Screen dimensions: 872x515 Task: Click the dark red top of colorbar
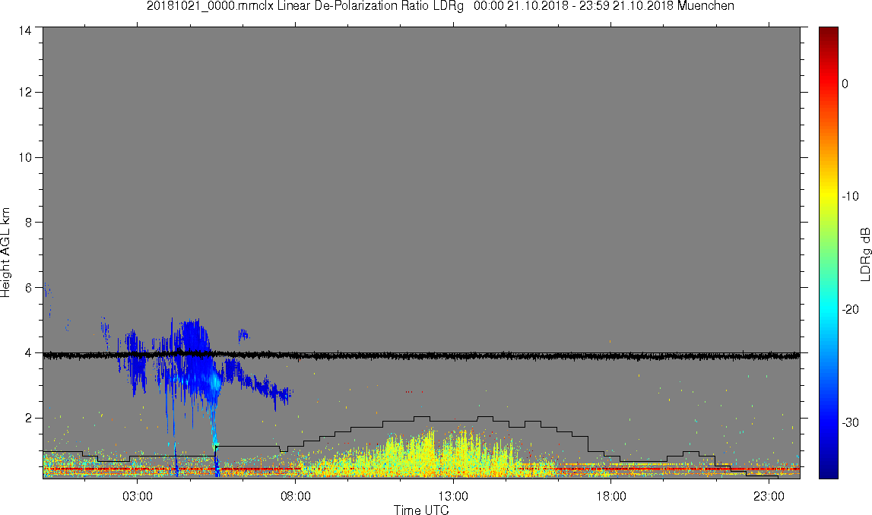(x=828, y=33)
